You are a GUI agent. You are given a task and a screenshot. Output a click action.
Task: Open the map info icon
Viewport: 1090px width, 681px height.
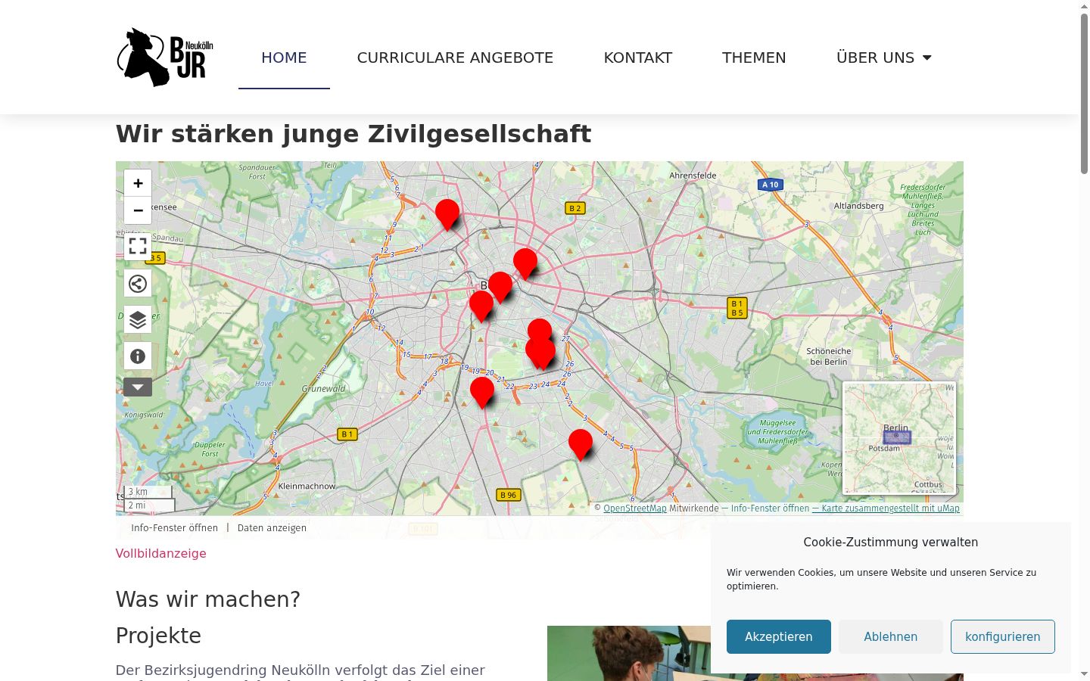[138, 356]
